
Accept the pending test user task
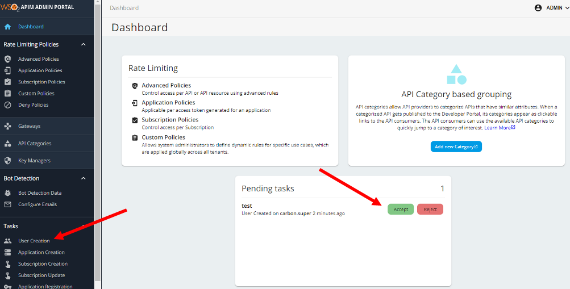(401, 210)
